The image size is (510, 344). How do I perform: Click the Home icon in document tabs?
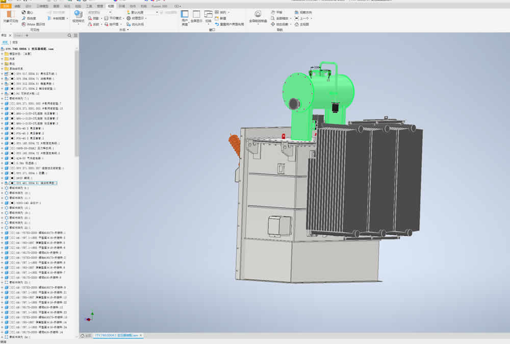pos(83,335)
